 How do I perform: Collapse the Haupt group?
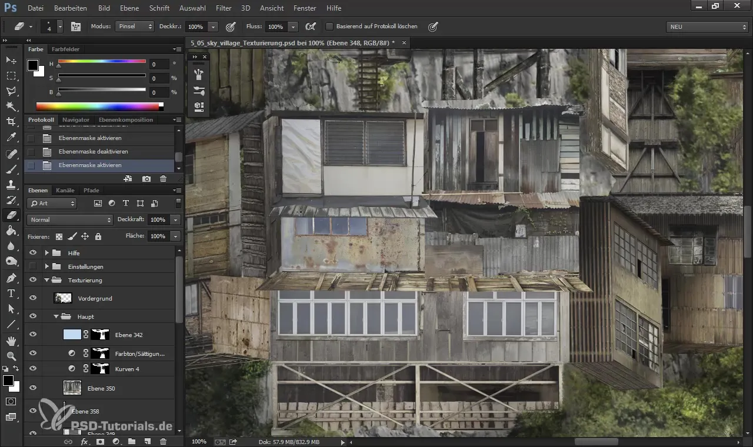[56, 316]
